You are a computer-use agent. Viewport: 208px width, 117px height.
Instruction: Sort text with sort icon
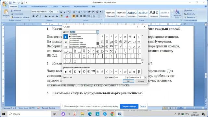click(x=97, y=12)
